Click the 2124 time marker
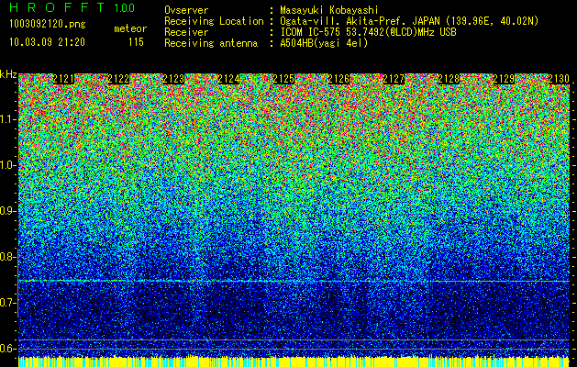 (x=228, y=79)
